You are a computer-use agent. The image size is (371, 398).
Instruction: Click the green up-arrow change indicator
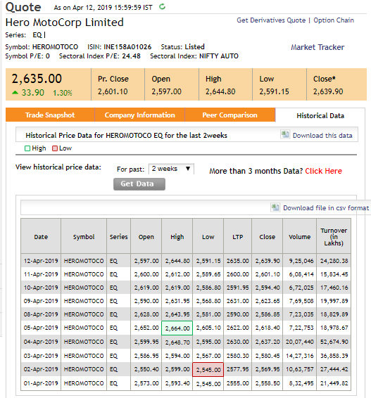click(15, 92)
